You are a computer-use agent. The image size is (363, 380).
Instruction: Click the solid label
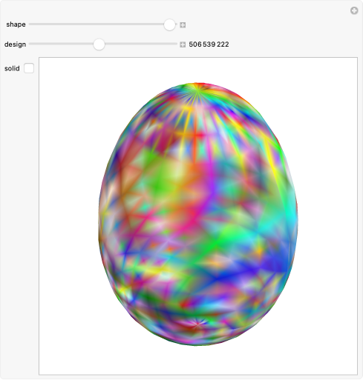click(12, 68)
